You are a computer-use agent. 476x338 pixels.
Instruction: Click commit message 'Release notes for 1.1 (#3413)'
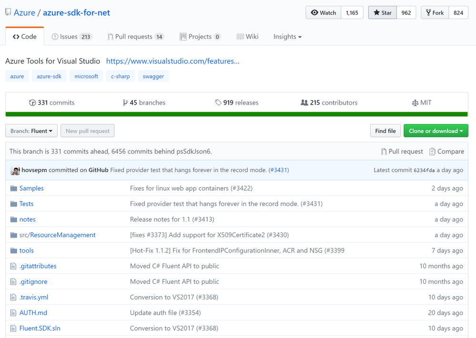(x=172, y=219)
